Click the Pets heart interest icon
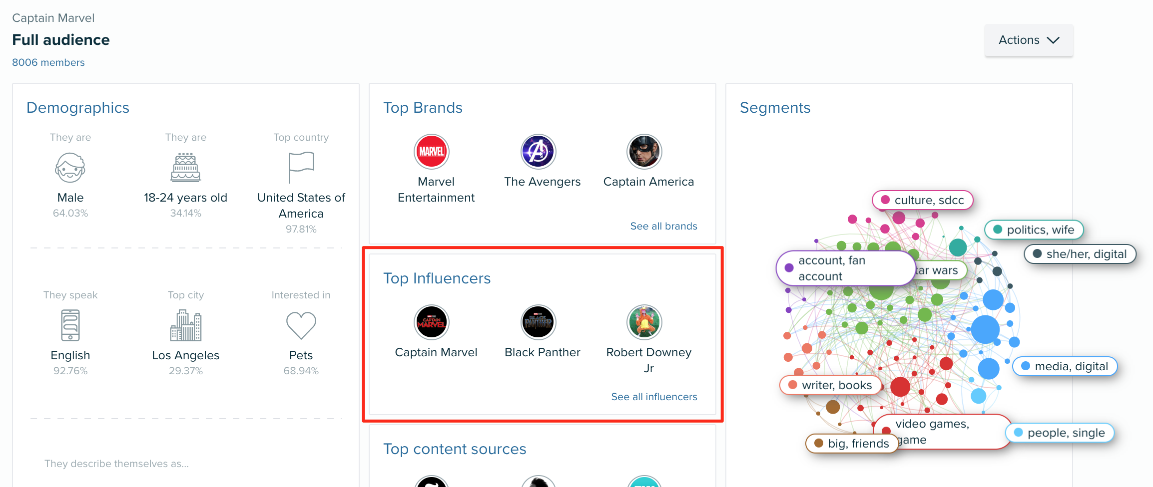 coord(301,325)
